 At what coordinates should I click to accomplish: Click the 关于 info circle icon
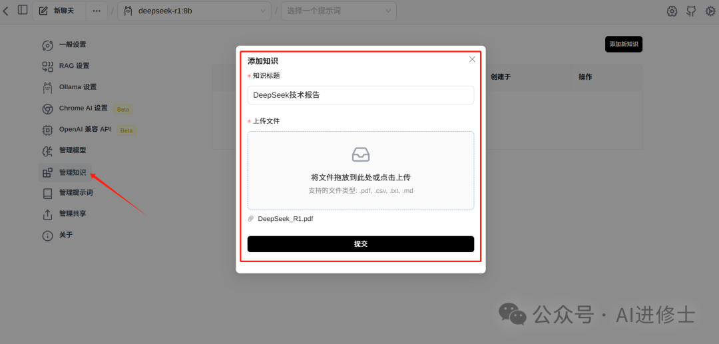[x=48, y=236]
